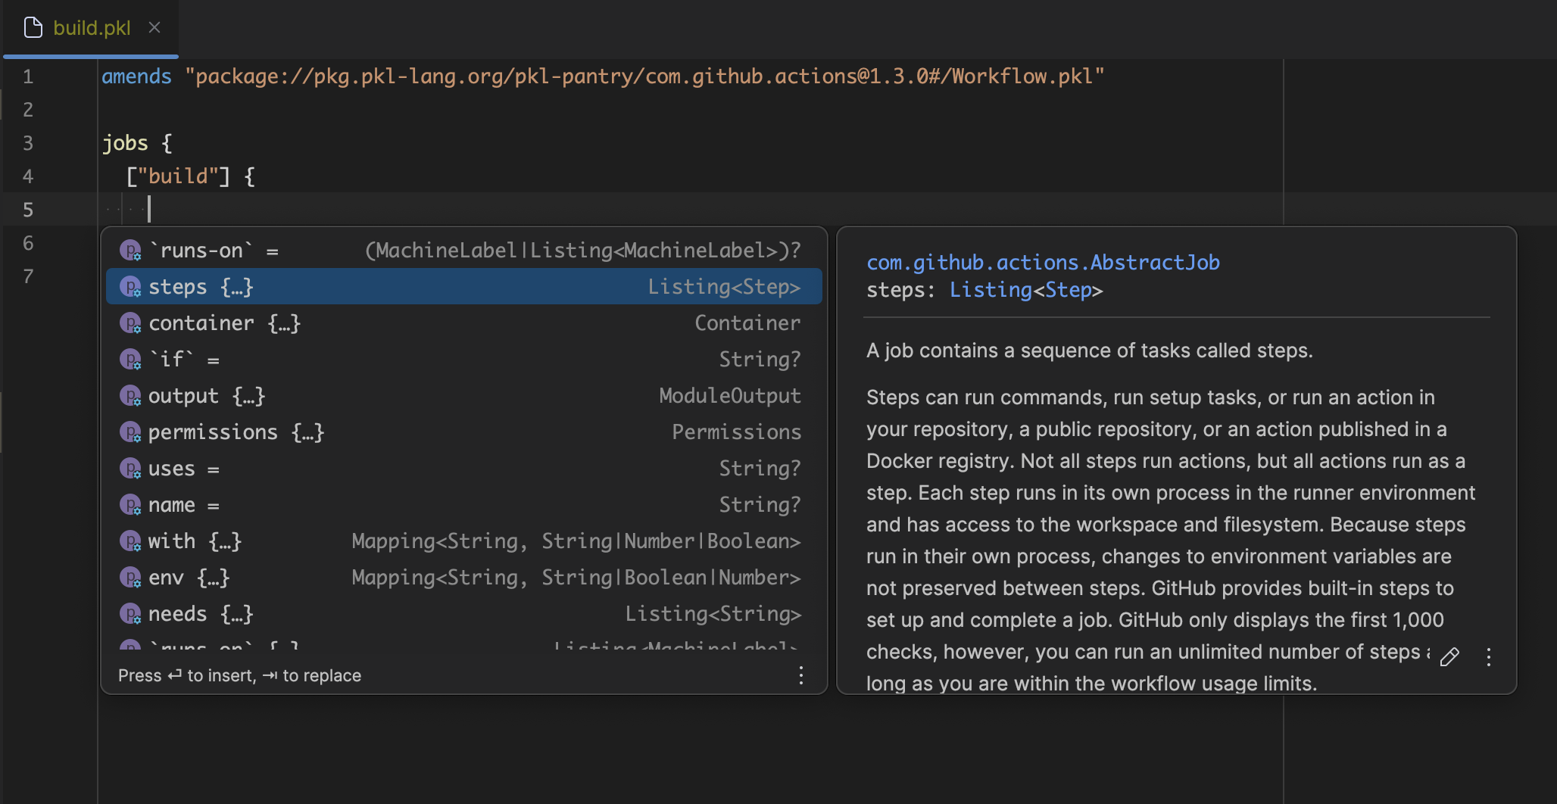Click the property icon beside "needs" suggestion
Screen dimensions: 1557x804
coord(130,613)
